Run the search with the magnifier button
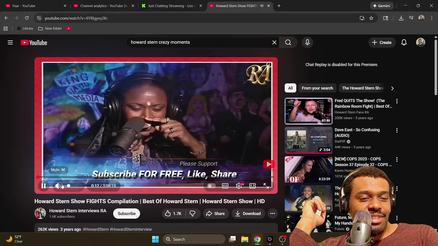 click(288, 42)
